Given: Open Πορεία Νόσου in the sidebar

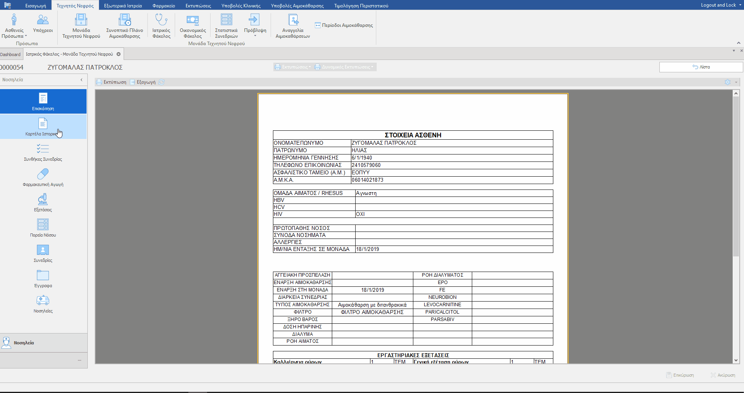Looking at the screenshot, I should [x=43, y=228].
